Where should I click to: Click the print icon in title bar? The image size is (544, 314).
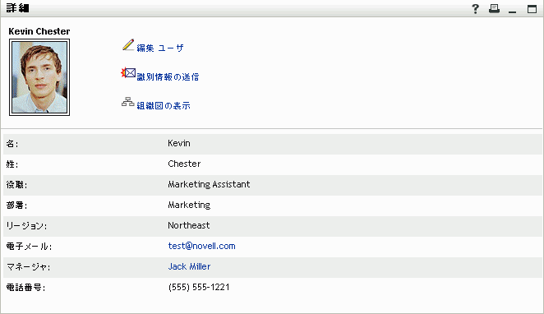[x=494, y=8]
